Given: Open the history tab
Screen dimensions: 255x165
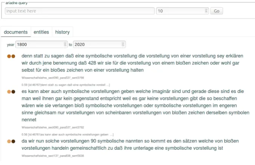Looking at the screenshot, I should click(62, 32).
